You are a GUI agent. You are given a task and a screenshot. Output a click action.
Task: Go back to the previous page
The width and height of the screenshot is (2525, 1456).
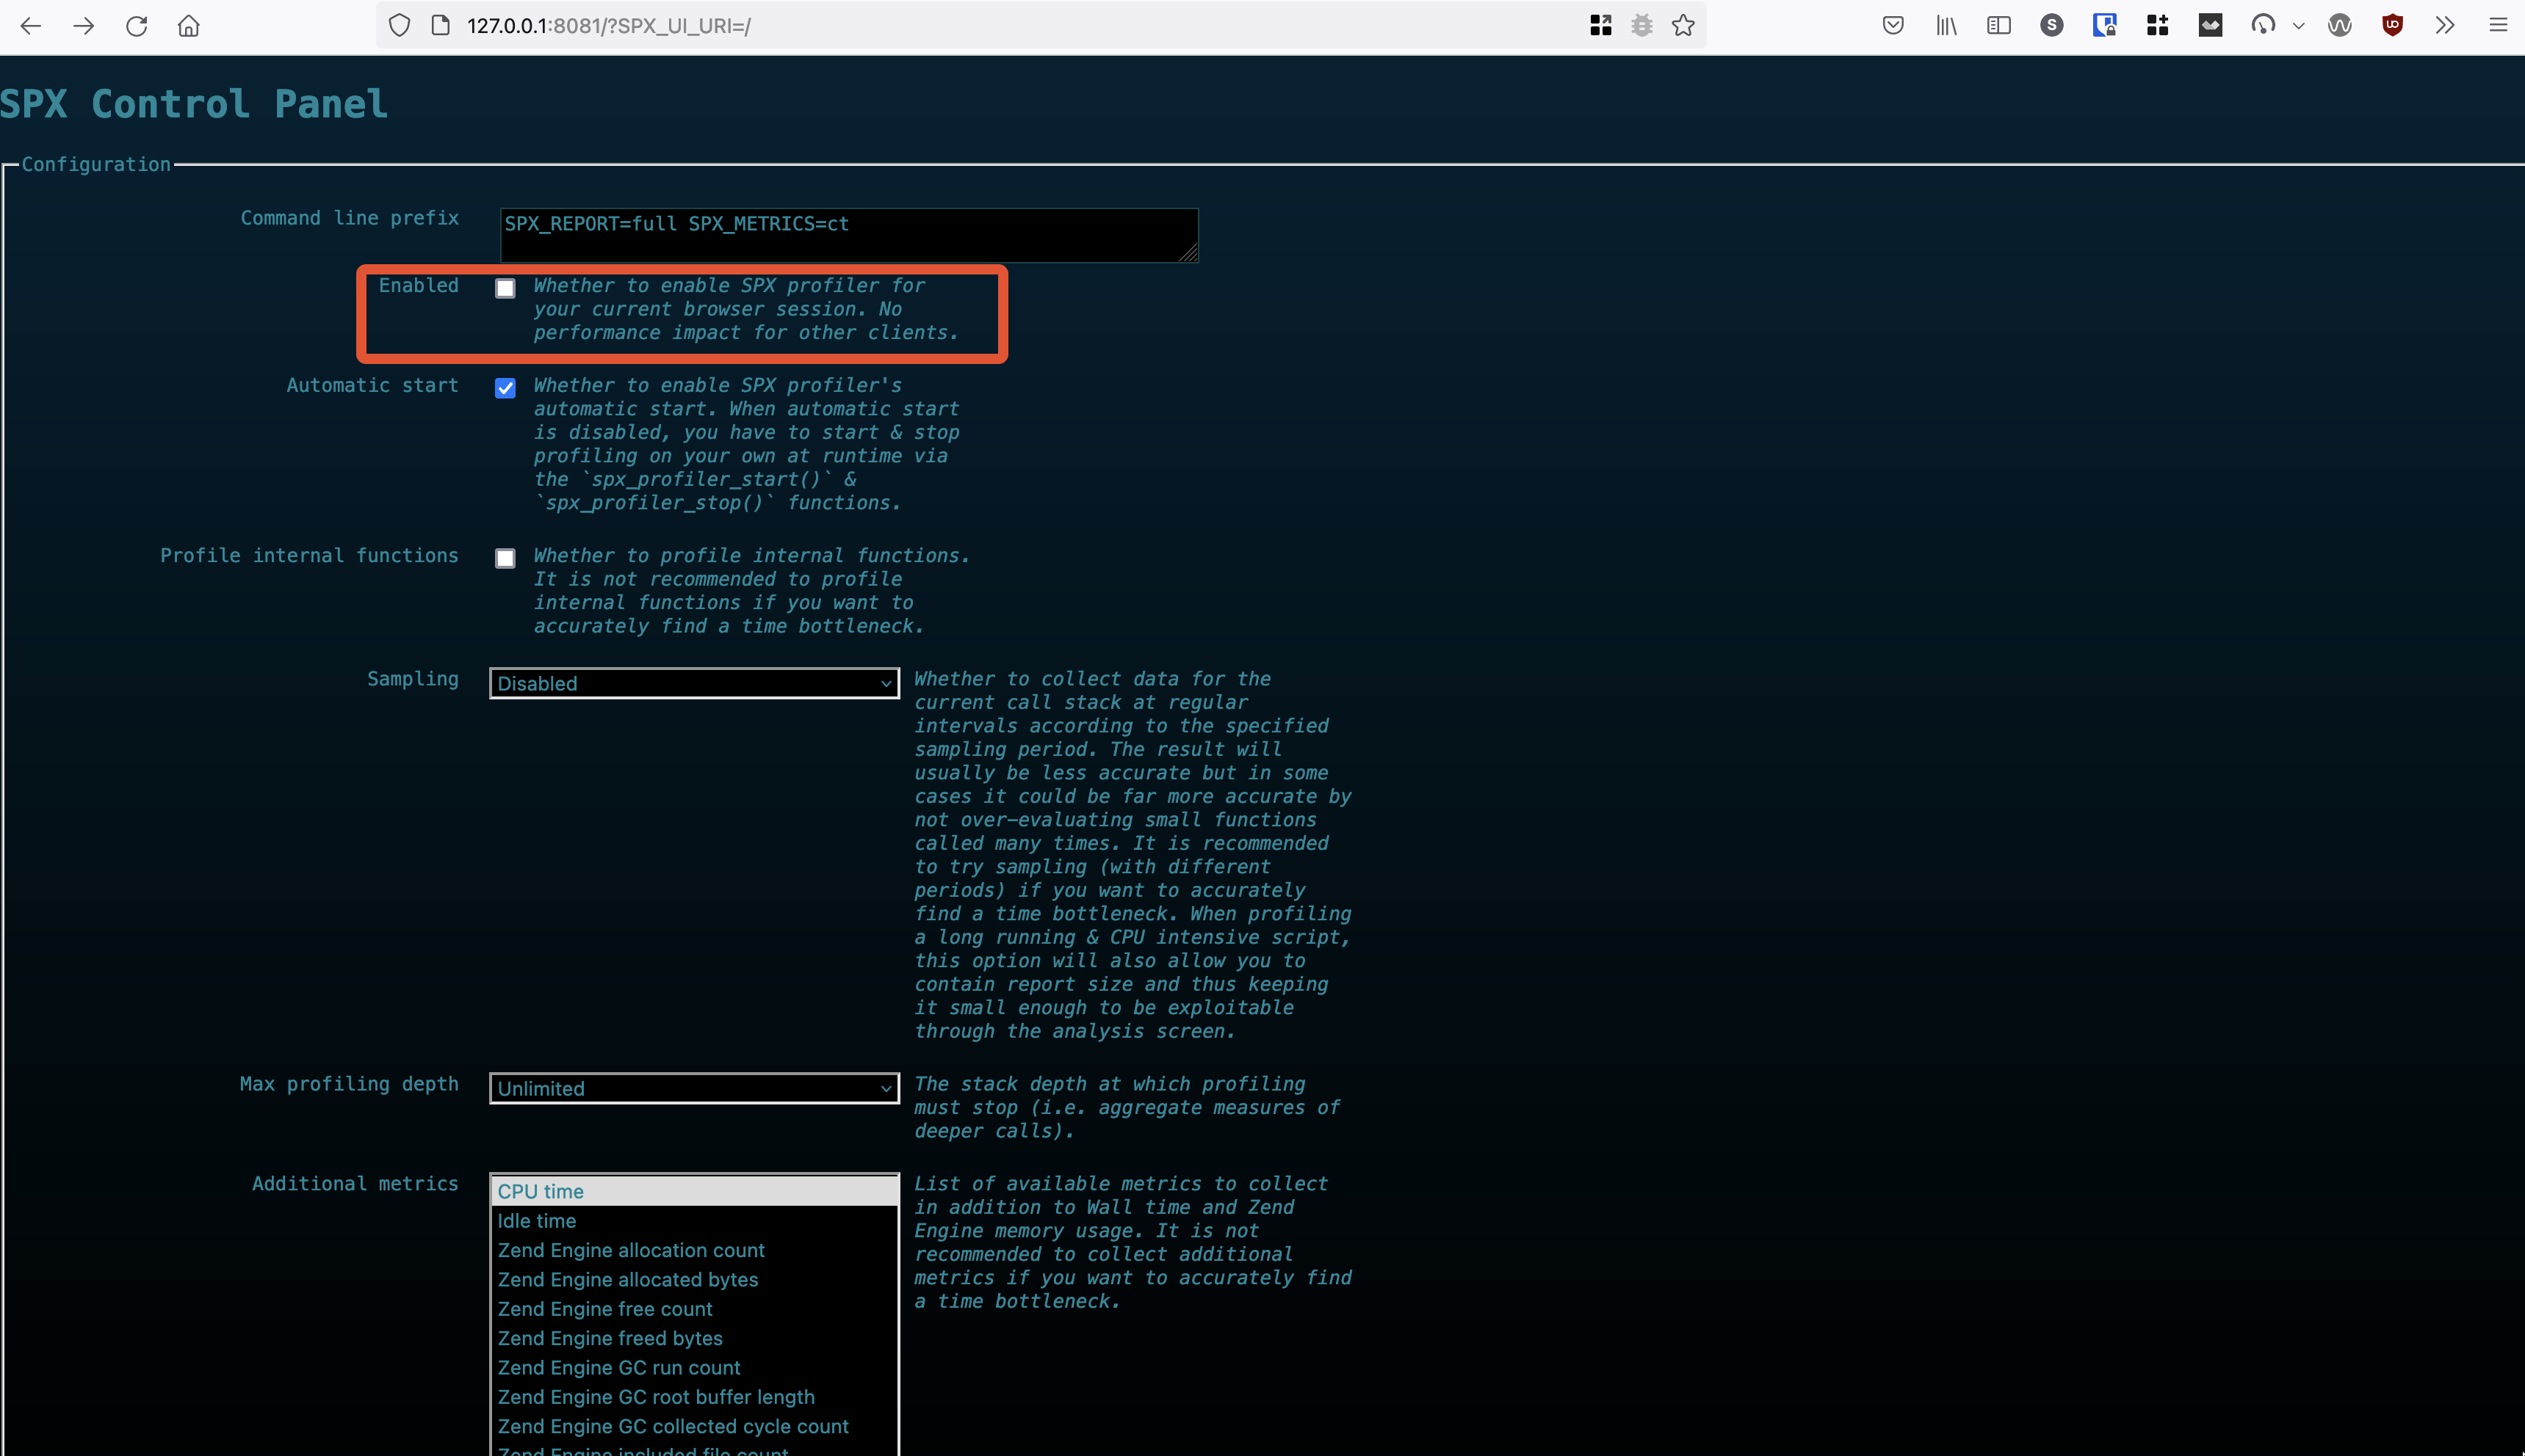[x=31, y=26]
